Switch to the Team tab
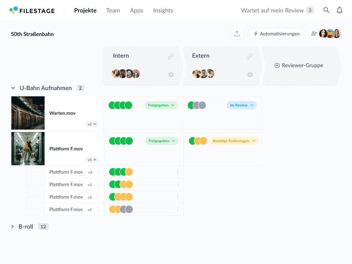The width and height of the screenshot is (352, 264). point(113,10)
